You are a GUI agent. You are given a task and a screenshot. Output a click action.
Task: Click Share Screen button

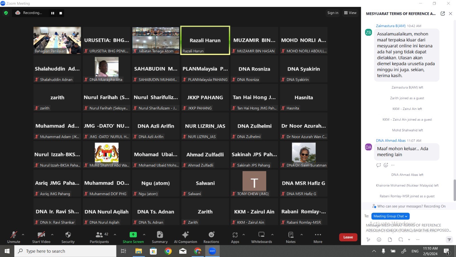coord(133,237)
